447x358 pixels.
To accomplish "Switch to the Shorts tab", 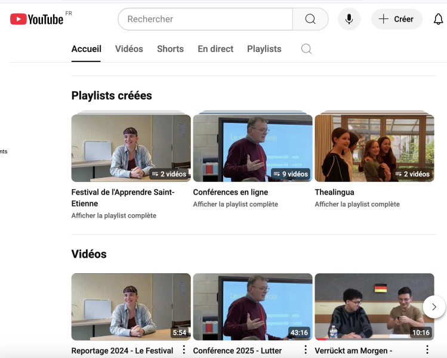I will tap(170, 49).
